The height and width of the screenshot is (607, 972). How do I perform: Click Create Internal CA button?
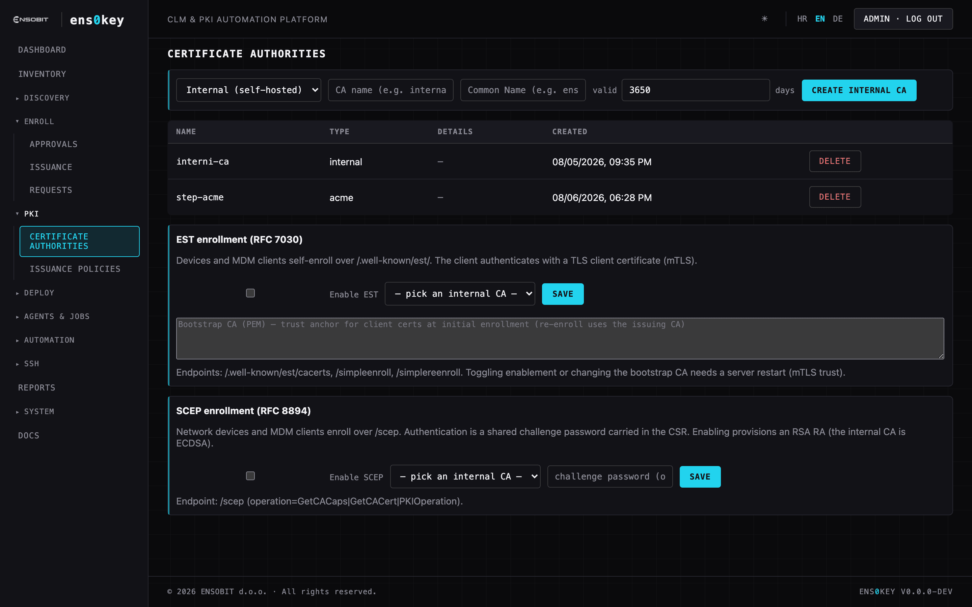859,90
